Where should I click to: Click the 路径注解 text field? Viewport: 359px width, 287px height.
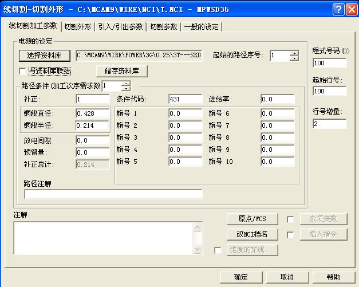tap(113, 194)
